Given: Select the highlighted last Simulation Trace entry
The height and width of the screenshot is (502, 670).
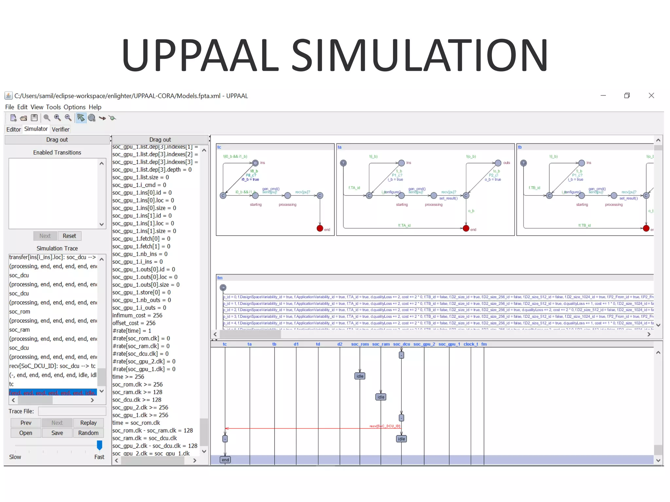Looking at the screenshot, I should click(53, 393).
